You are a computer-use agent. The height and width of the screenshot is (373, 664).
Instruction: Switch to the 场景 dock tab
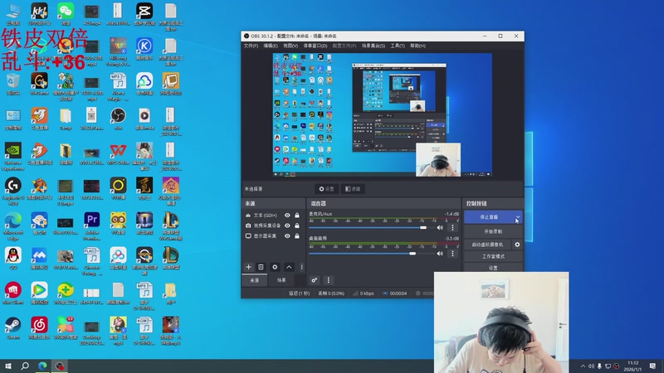pos(281,280)
